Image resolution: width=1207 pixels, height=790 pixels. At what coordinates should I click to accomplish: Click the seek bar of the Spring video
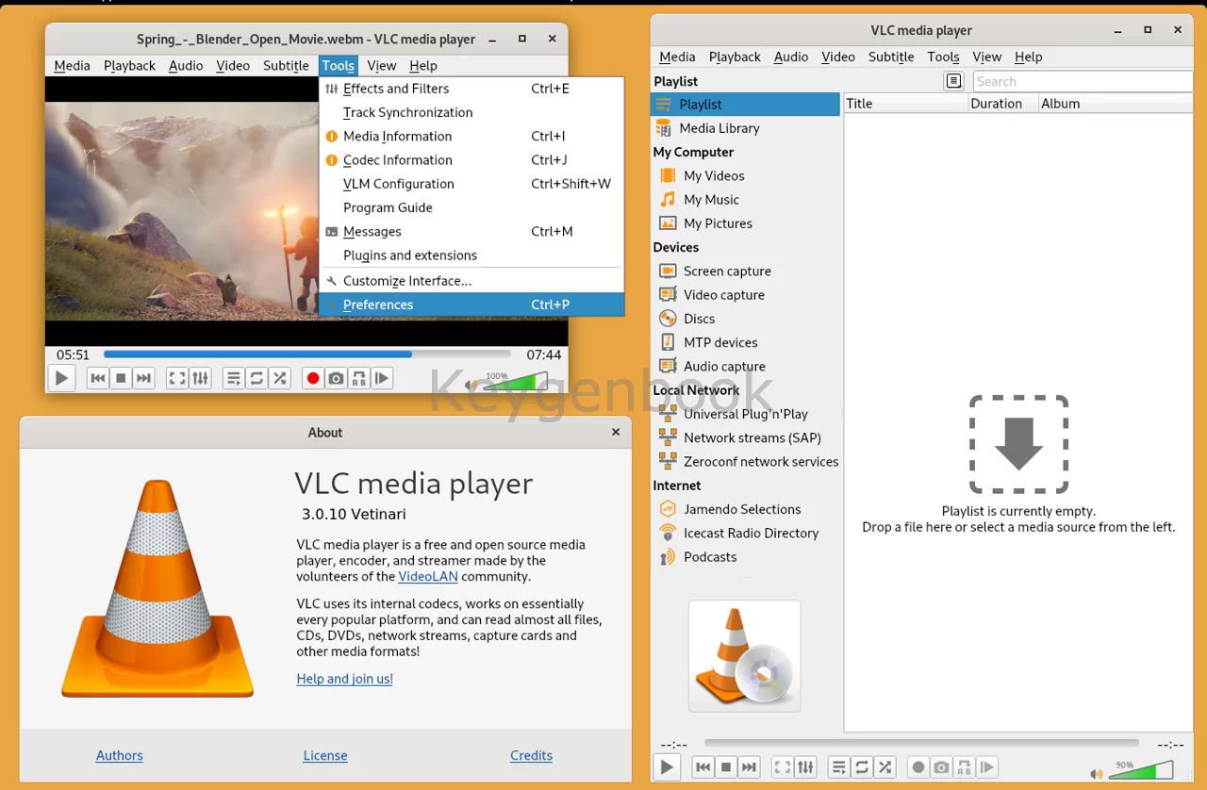tap(306, 354)
